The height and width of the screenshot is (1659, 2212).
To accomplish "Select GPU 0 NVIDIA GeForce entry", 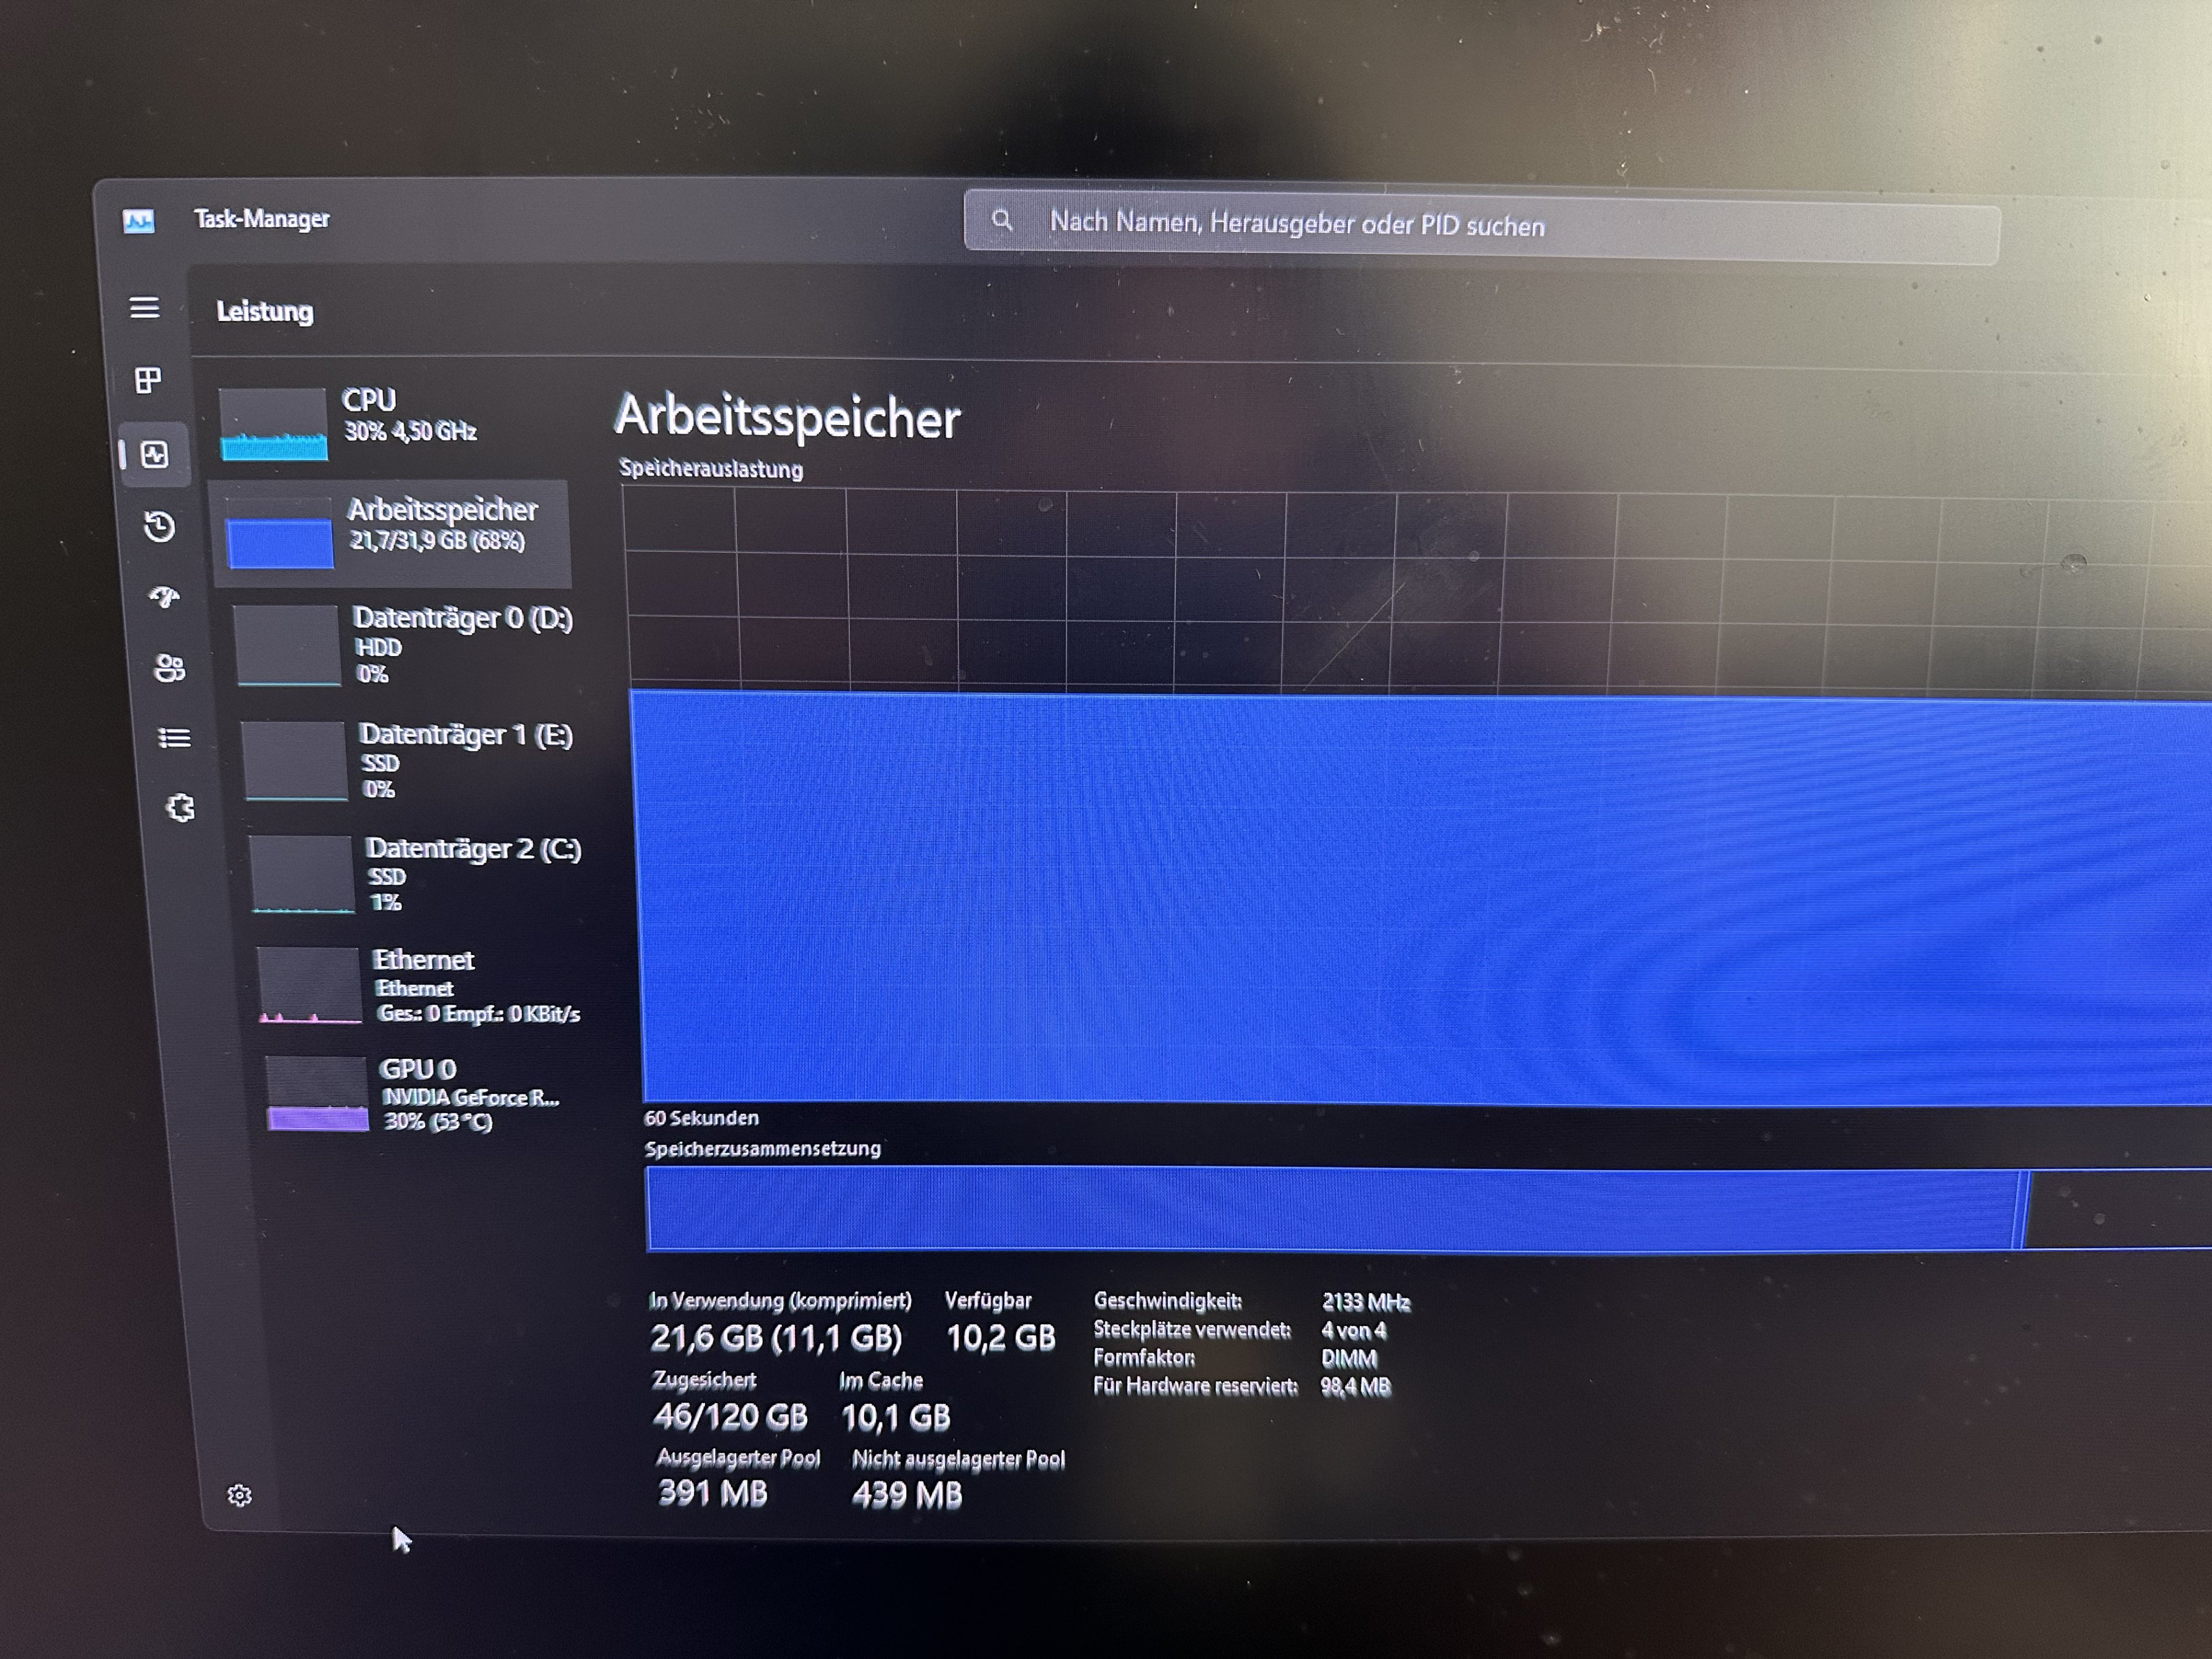I will tap(425, 1095).
